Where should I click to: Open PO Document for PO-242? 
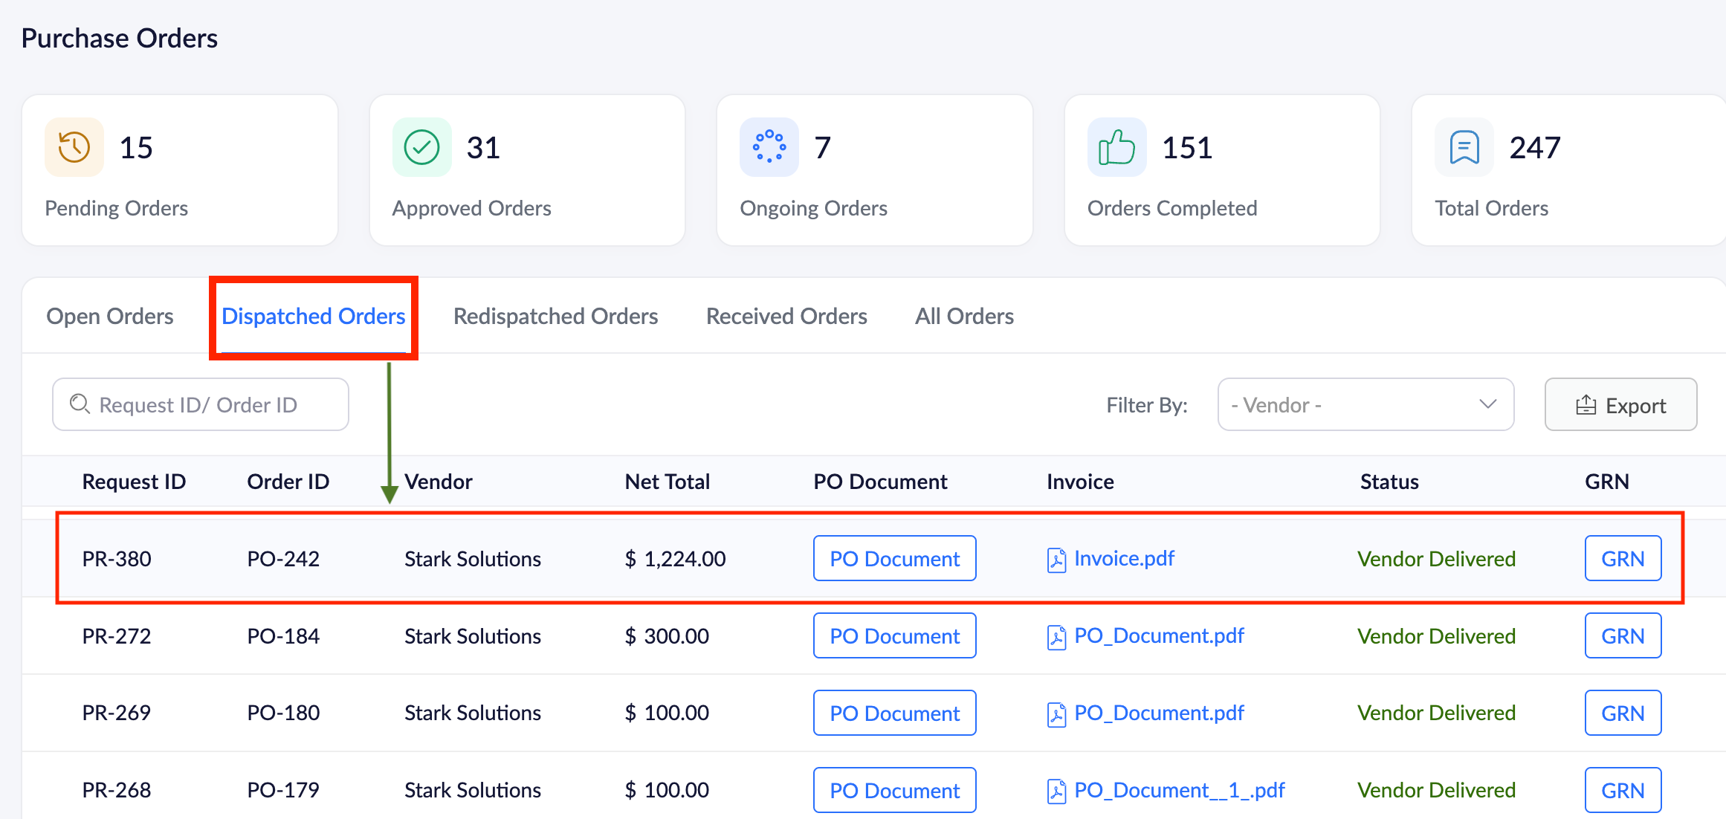[x=894, y=559]
